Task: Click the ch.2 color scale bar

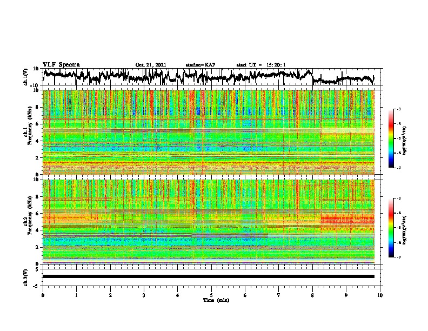Action: [x=391, y=228]
